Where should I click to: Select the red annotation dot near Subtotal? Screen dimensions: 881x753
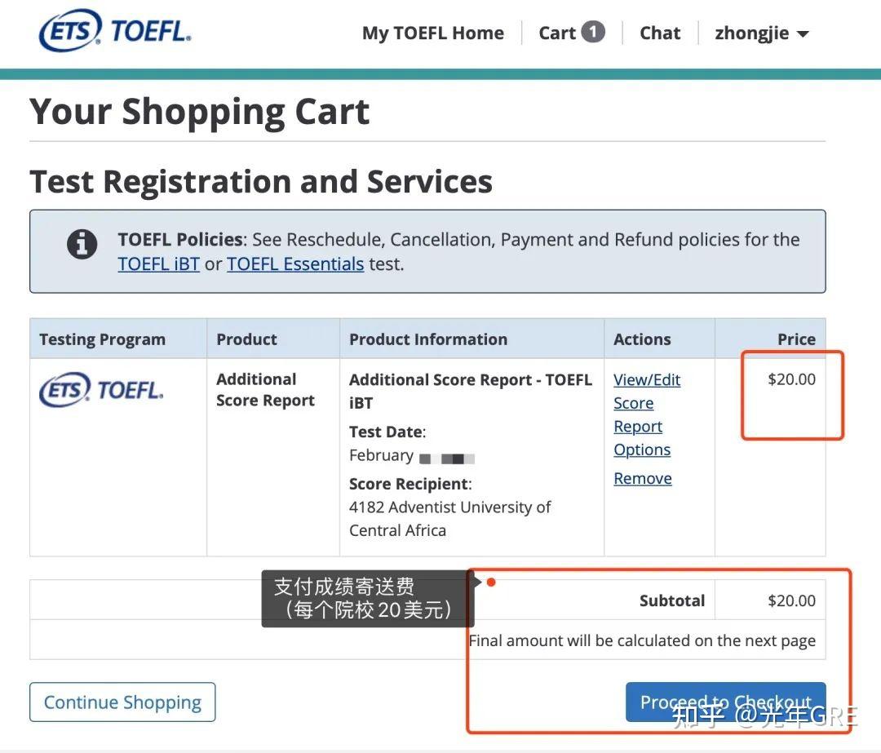click(x=490, y=582)
